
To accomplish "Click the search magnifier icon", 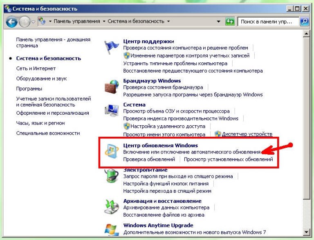I will point(304,21).
